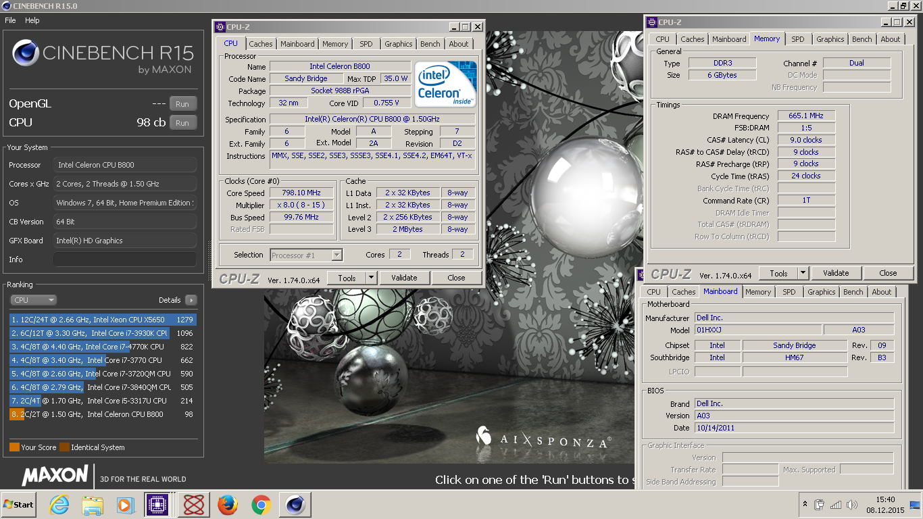Click the BIOS Date value 10/14/2011
This screenshot has height=519, width=923.
click(x=794, y=428)
